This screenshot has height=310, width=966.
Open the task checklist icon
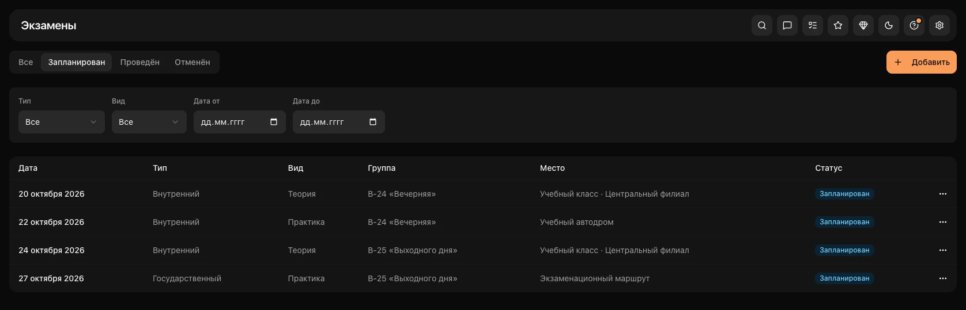pos(813,25)
